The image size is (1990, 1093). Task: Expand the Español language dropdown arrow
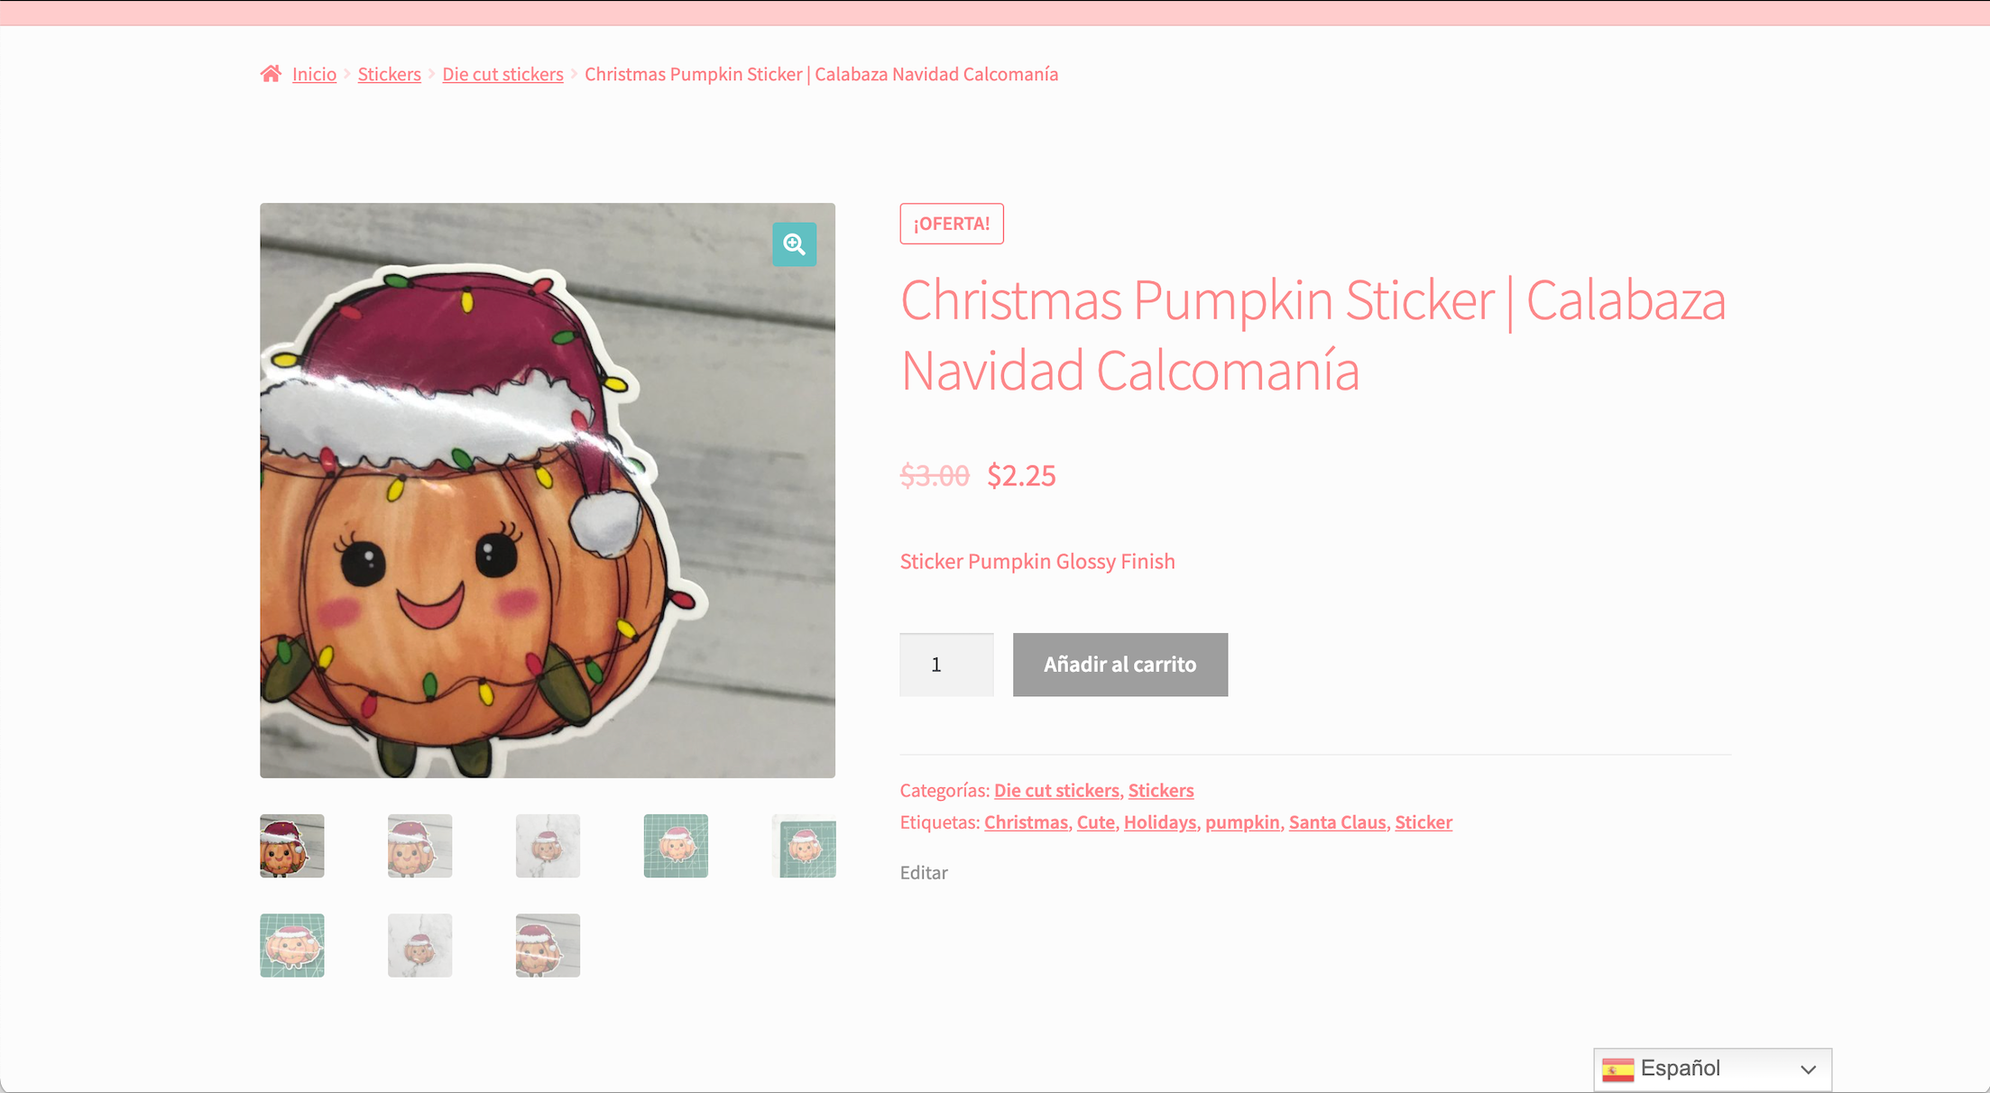pos(1808,1070)
